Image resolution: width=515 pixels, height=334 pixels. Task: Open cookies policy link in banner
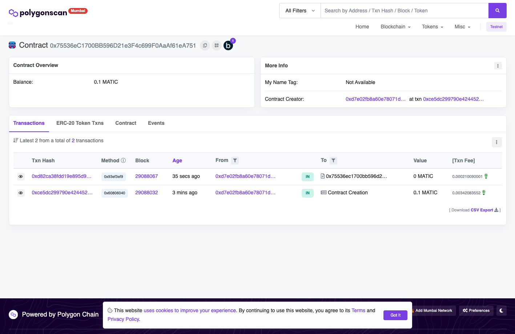pyautogui.click(x=190, y=310)
